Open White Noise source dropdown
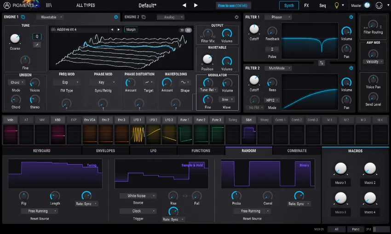 tap(138, 196)
